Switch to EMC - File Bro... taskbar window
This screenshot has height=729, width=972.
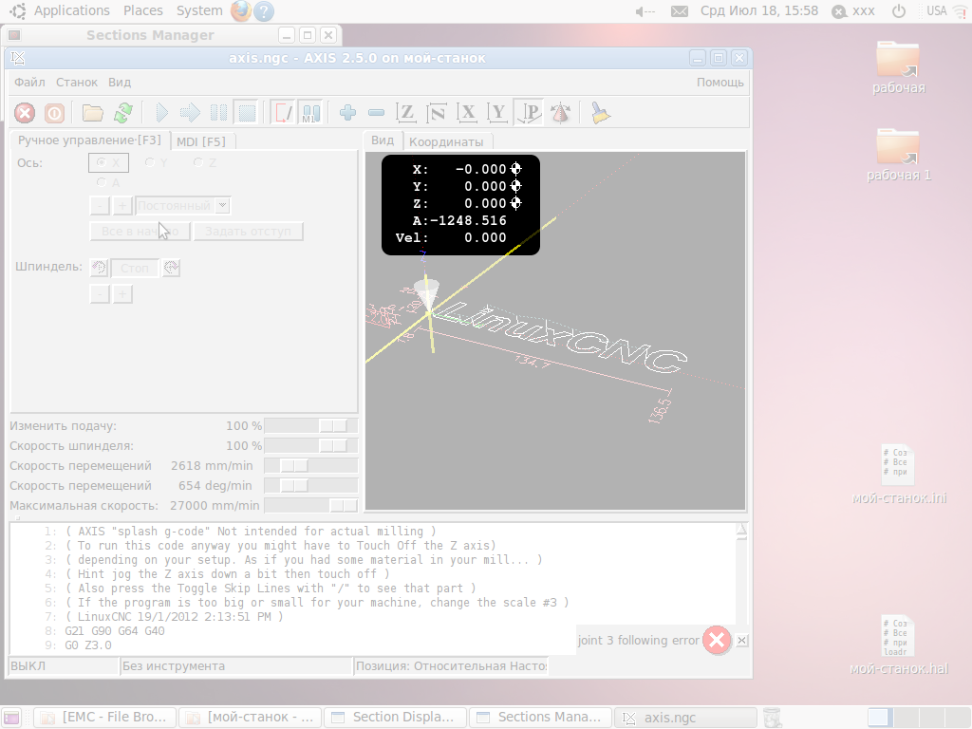104,718
